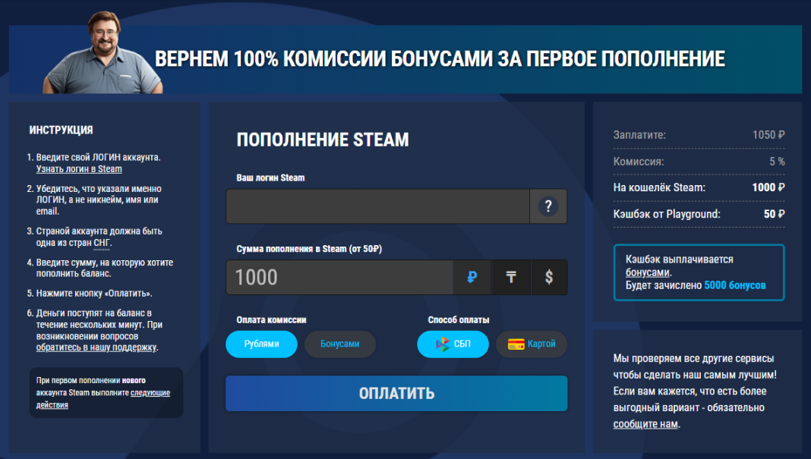Click the На кошелёк Steam value 1000 ₽
The width and height of the screenshot is (811, 459).
click(768, 187)
